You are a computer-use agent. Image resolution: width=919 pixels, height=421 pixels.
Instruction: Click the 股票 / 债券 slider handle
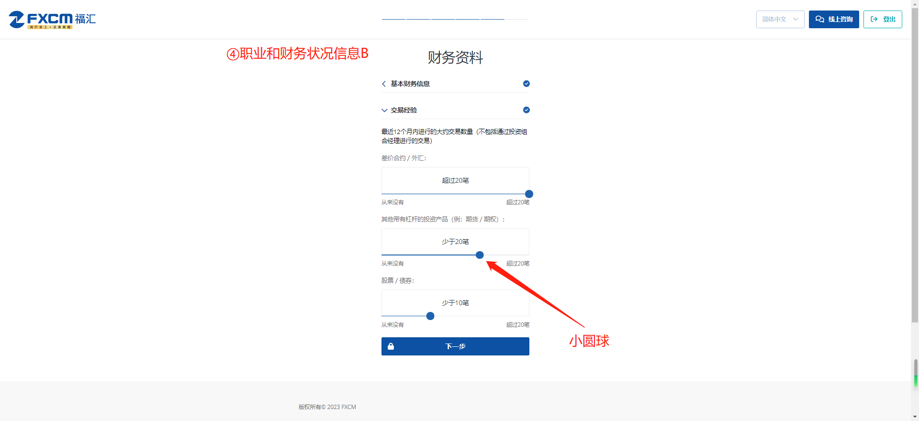point(430,316)
